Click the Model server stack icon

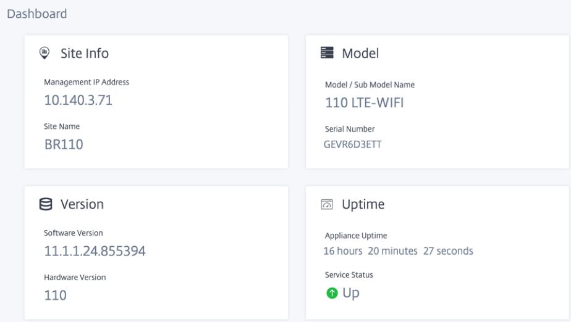(327, 52)
